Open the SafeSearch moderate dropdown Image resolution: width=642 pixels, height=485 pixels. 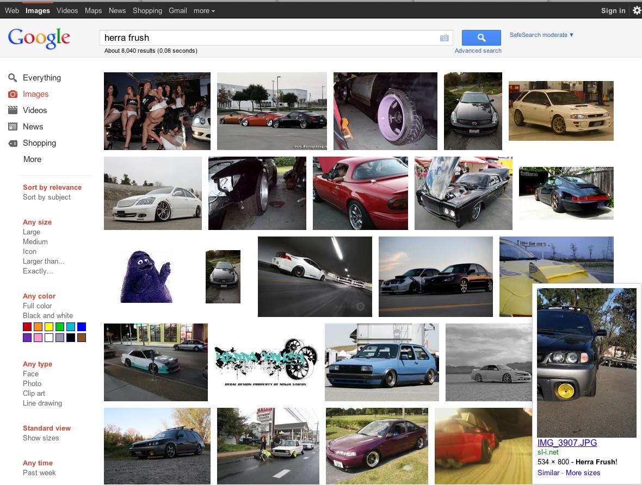(541, 35)
